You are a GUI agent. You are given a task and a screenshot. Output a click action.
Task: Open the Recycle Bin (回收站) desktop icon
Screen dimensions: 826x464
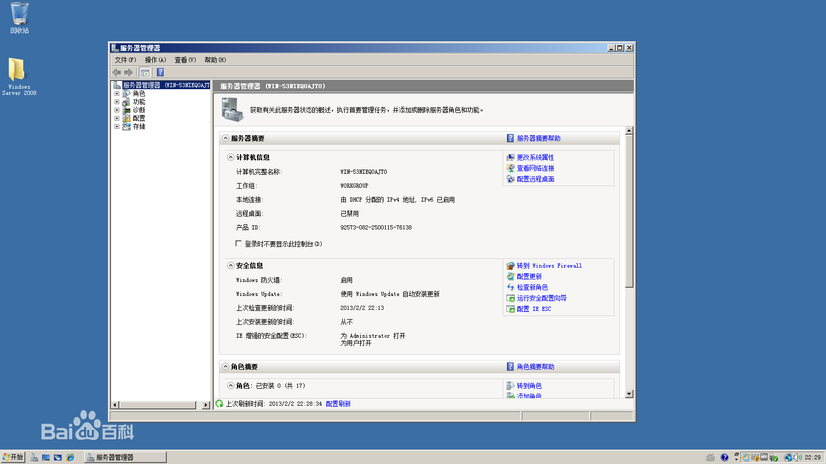click(20, 18)
